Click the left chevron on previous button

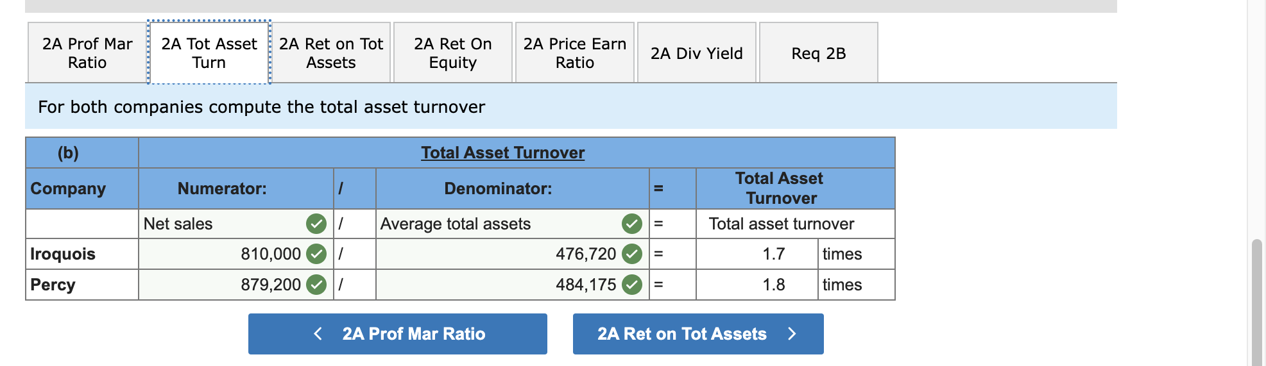[318, 334]
